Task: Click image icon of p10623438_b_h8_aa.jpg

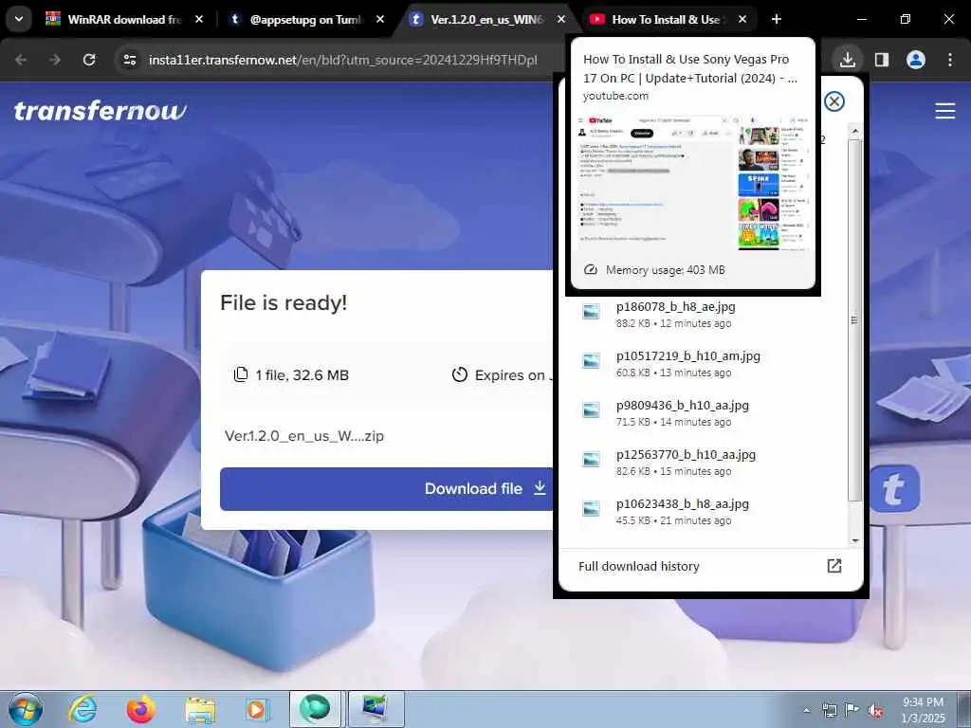Action: (592, 508)
